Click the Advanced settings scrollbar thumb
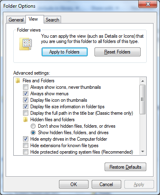 tap(143, 99)
